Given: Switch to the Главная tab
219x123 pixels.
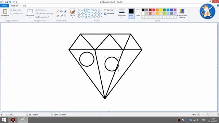Looking at the screenshot, I should (15, 6).
